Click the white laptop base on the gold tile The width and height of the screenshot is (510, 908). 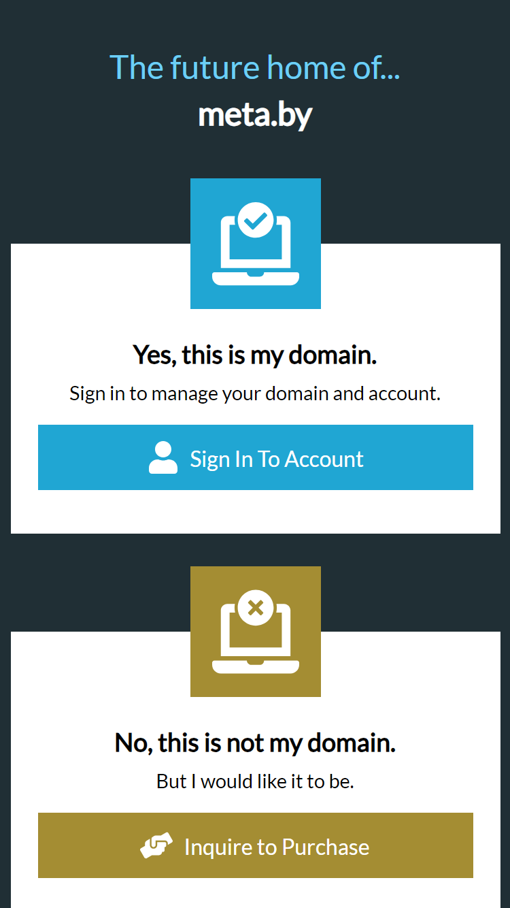tap(256, 666)
